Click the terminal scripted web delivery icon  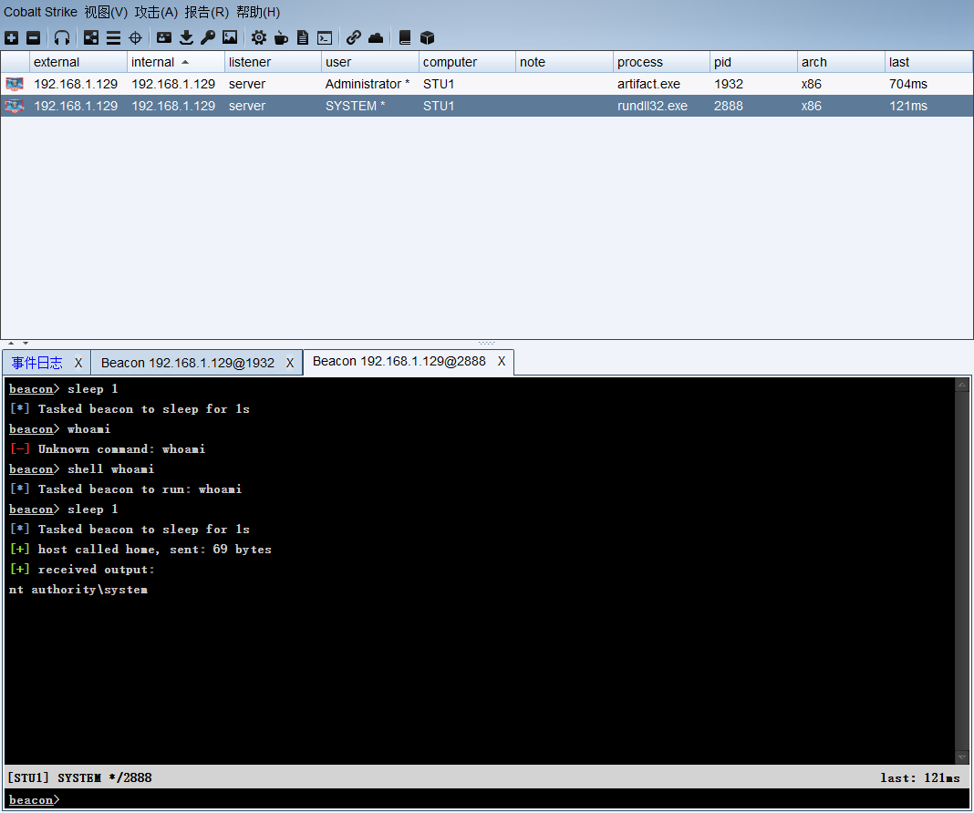coord(325,38)
